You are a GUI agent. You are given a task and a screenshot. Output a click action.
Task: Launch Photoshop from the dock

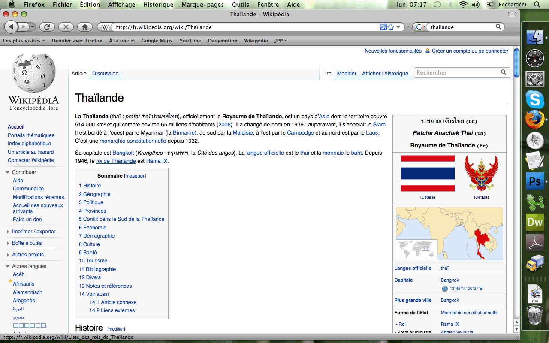(535, 181)
